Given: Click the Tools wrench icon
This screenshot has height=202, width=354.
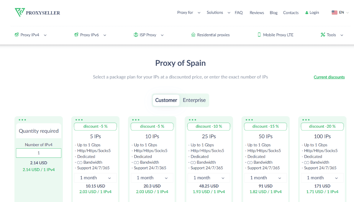Looking at the screenshot, I should [323, 35].
